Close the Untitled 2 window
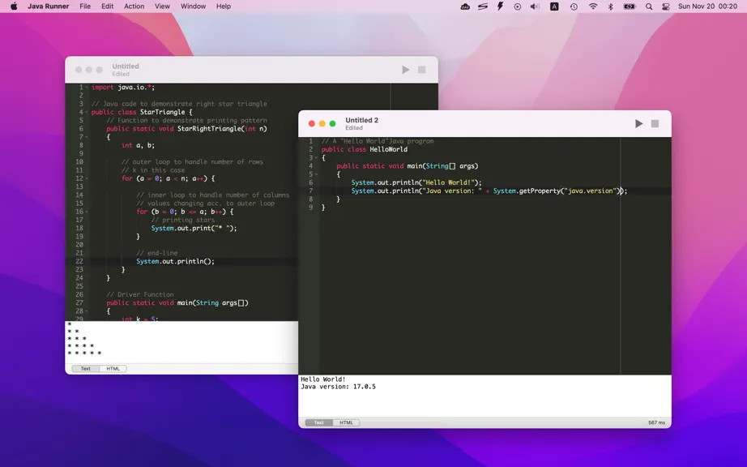Screen dimensions: 747x467 click(312, 124)
